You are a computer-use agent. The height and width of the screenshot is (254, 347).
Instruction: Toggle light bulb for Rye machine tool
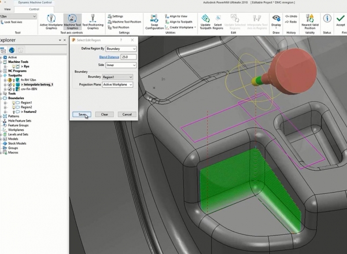[x=14, y=66]
